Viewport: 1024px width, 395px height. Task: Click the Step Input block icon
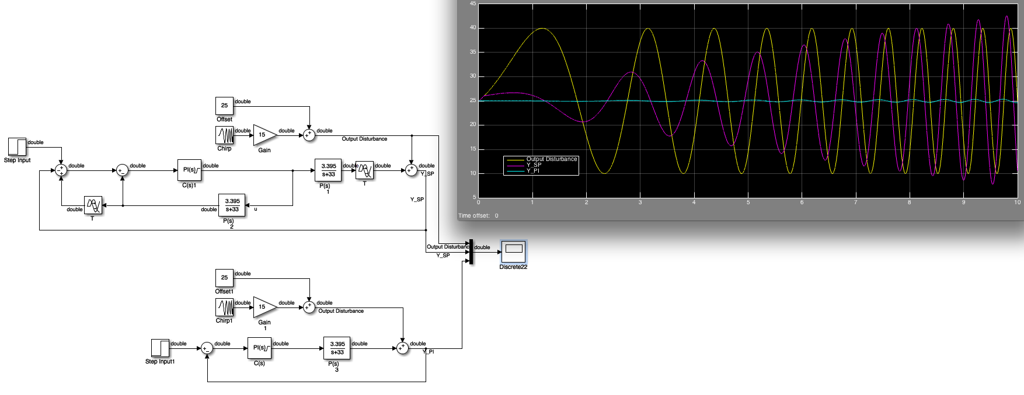[17, 147]
